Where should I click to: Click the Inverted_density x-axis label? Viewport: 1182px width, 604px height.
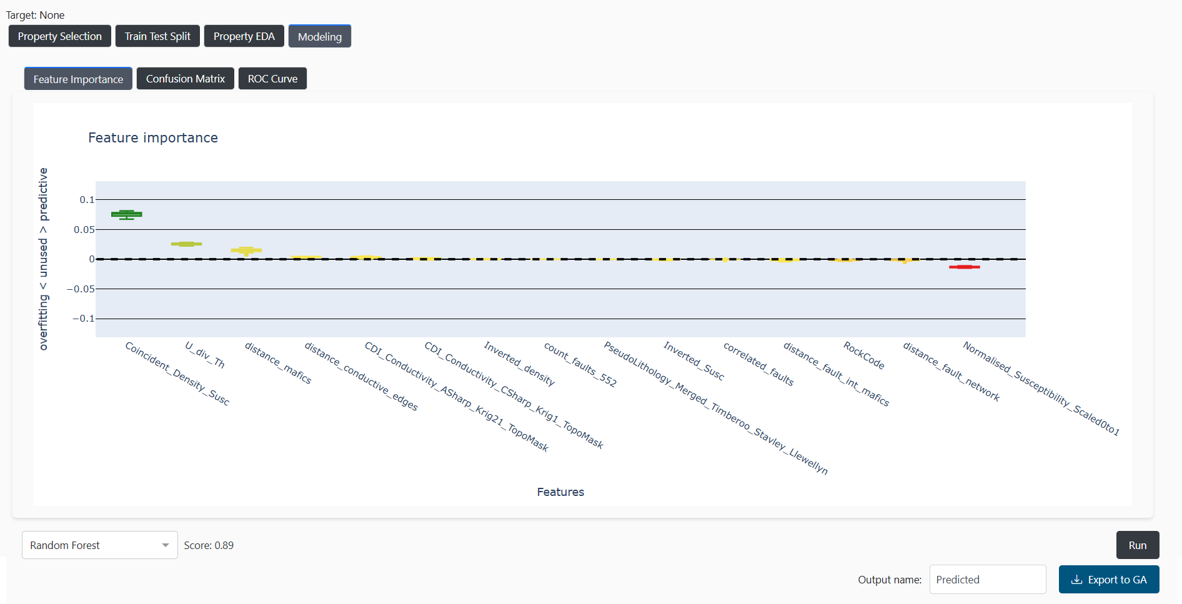[x=519, y=364]
